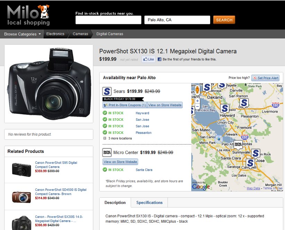Viewport: 285px width, 230px height.
Task: Click the PowerShot S95 related product thumbnail
Action: tap(21, 170)
